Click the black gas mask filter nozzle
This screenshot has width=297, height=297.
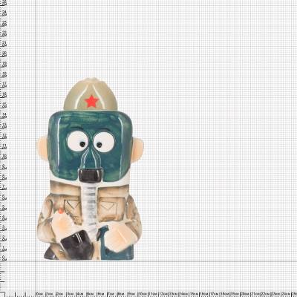click(x=91, y=175)
